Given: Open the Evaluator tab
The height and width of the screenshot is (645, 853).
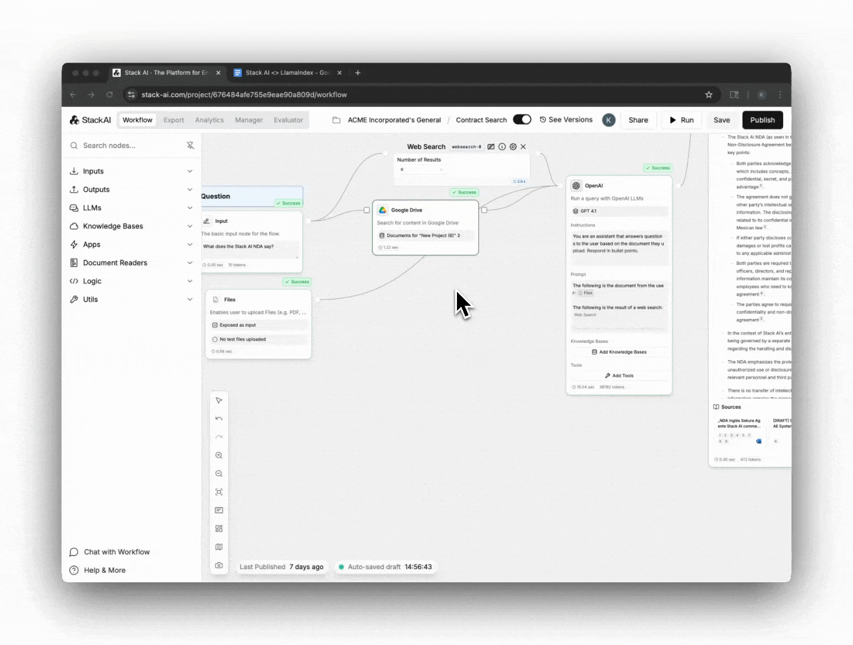Looking at the screenshot, I should 289,120.
